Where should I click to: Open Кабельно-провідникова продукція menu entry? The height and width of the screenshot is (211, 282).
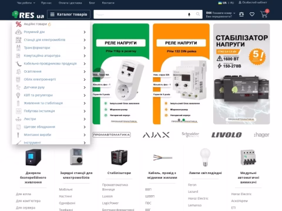[x=50, y=64]
